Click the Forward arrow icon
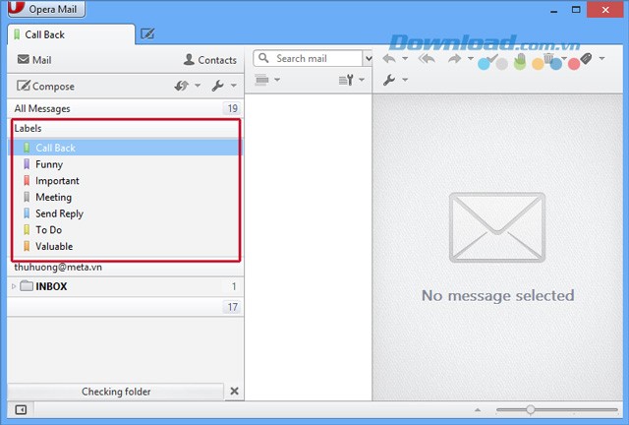Screen dimensions: 629x425 click(x=454, y=59)
